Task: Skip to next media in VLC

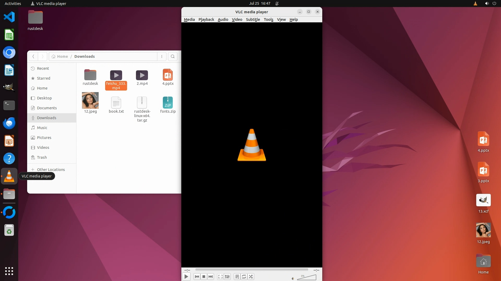Action: [x=211, y=277]
